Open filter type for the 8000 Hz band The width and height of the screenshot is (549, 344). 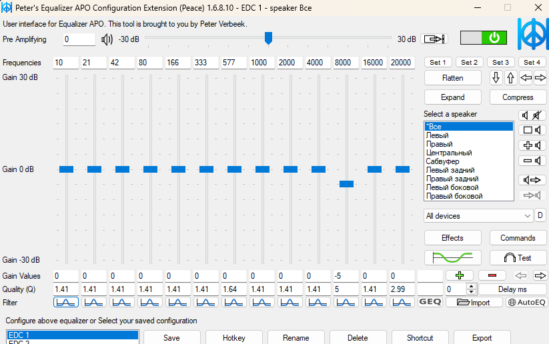click(x=346, y=303)
